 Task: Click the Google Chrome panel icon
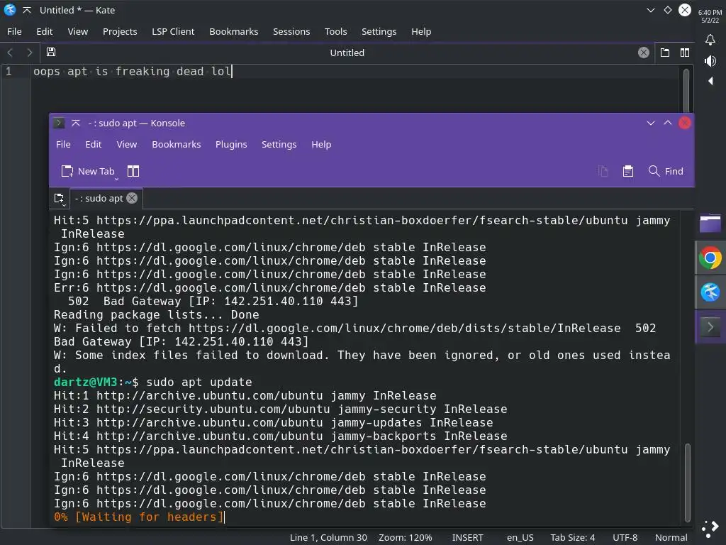(x=710, y=258)
